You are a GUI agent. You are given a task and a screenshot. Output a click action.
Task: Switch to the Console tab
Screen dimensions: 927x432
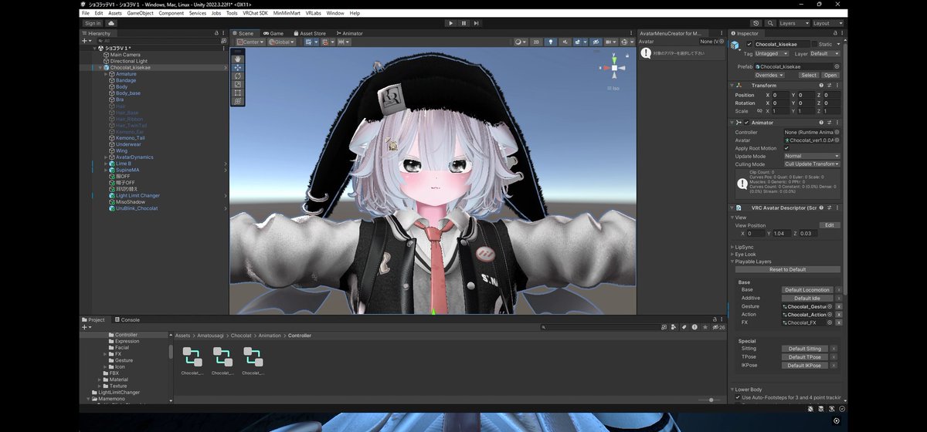[127, 319]
